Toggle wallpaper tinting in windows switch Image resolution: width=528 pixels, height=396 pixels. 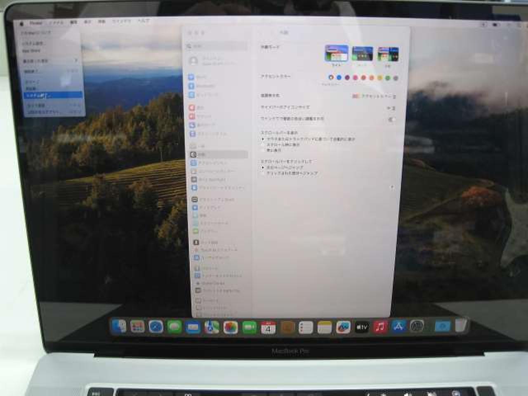coord(390,119)
